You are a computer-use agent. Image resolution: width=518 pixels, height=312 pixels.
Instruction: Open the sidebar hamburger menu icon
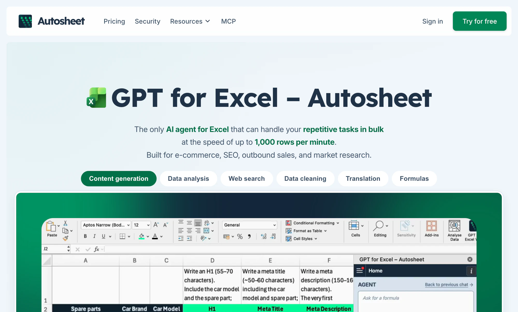pos(360,271)
